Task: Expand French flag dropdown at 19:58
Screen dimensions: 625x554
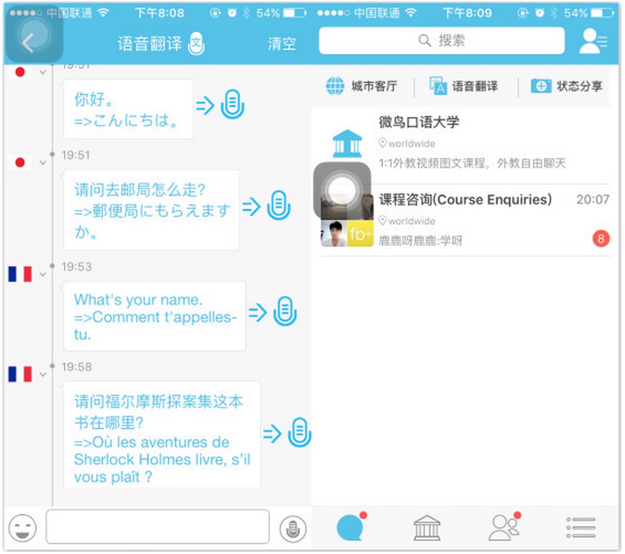Action: pyautogui.click(x=43, y=375)
